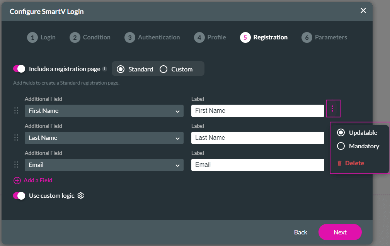Screen dimensions: 390x246
Task: Grab the First Name row drag handle
Action: click(16, 110)
